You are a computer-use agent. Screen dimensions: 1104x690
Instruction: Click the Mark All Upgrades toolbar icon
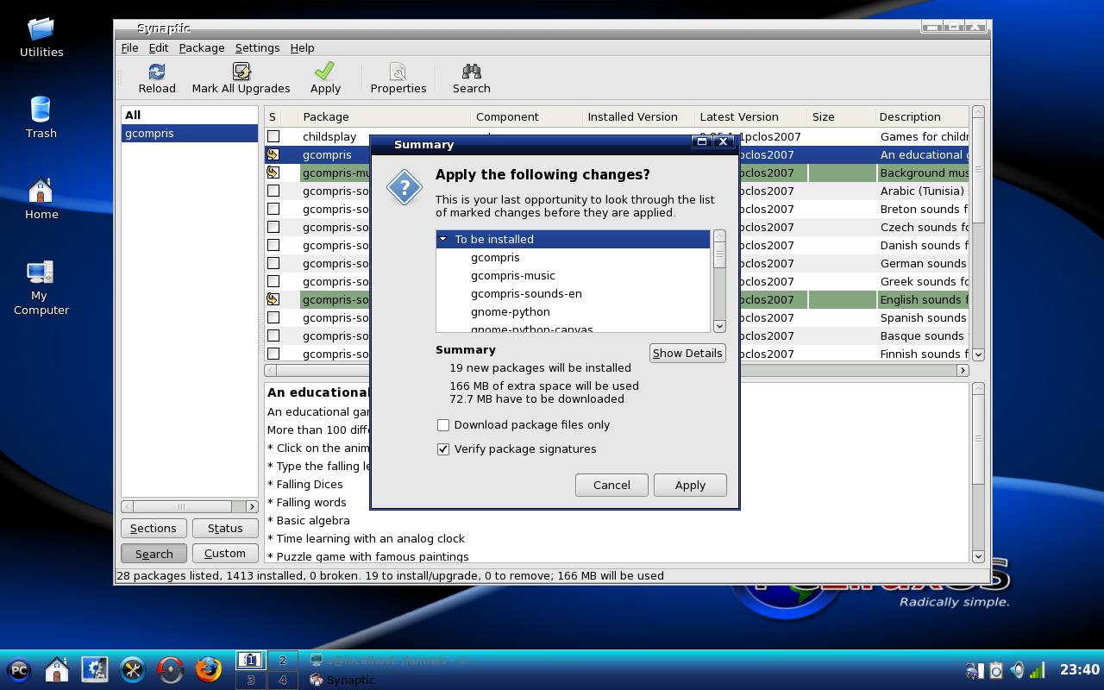[241, 72]
